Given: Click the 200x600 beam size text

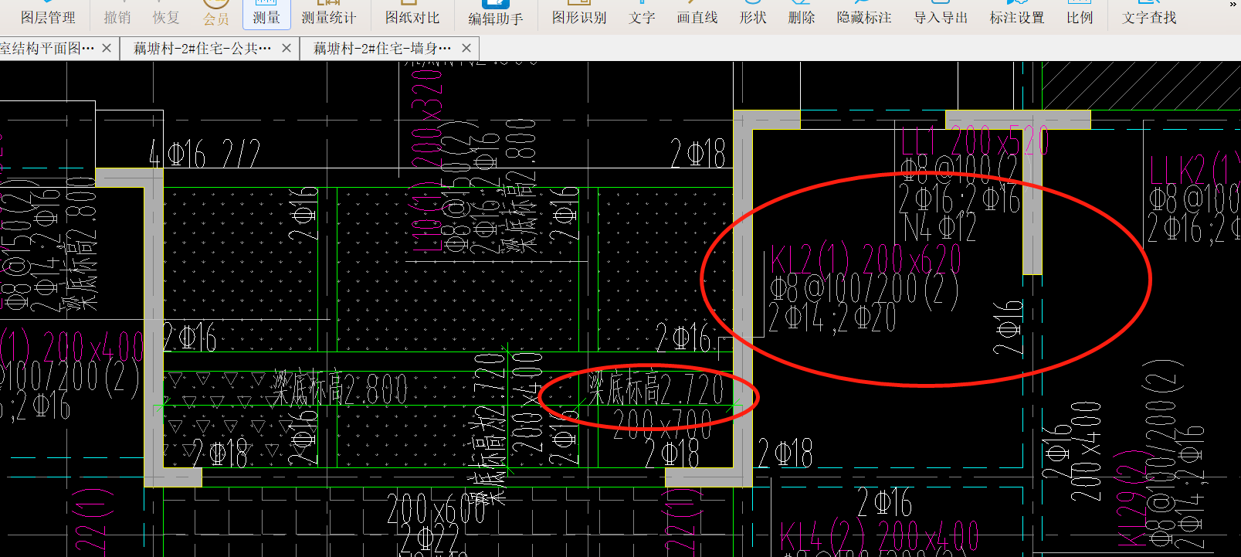Looking at the screenshot, I should click(436, 508).
